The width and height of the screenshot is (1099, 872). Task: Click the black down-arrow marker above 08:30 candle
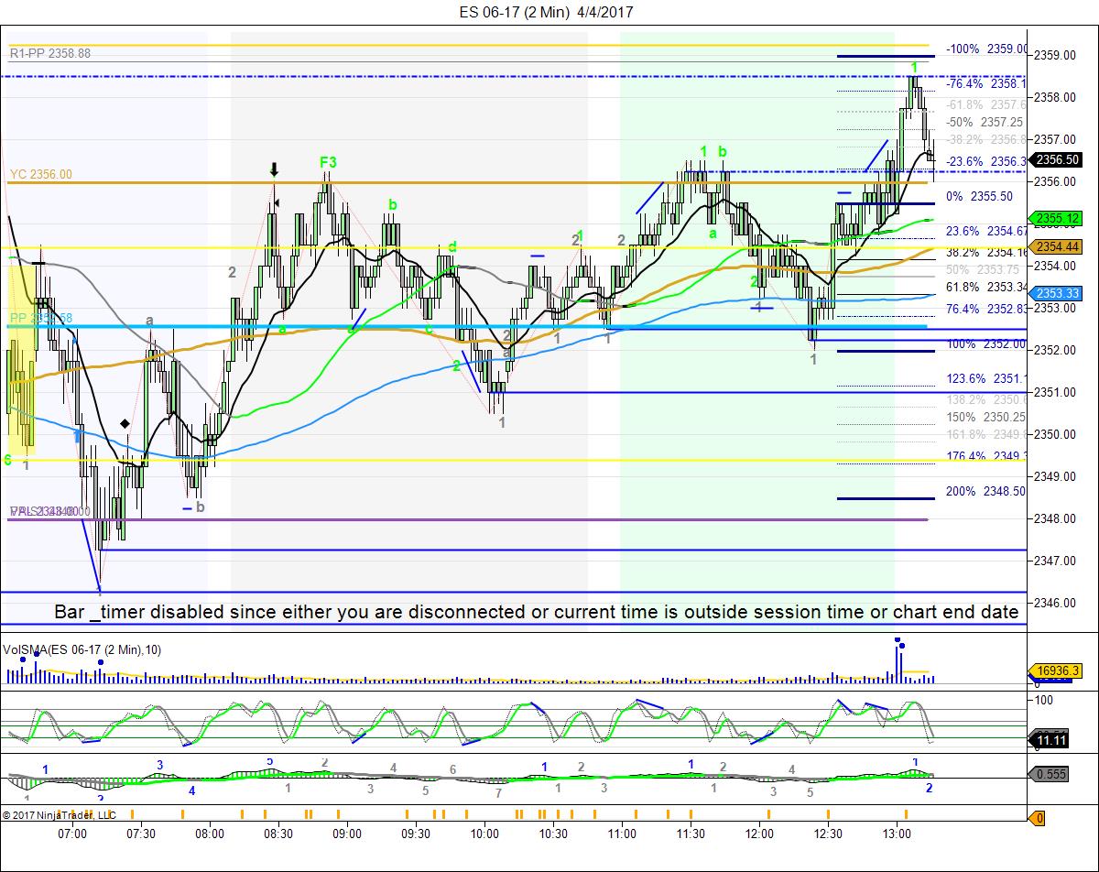(x=274, y=169)
